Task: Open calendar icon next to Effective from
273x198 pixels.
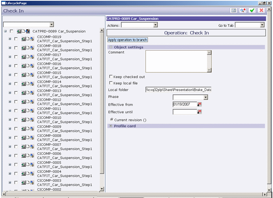Action: coord(200,104)
